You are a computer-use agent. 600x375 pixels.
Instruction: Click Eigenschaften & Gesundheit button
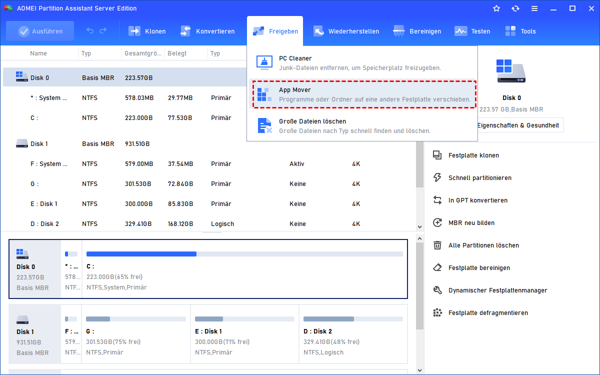[518, 125]
